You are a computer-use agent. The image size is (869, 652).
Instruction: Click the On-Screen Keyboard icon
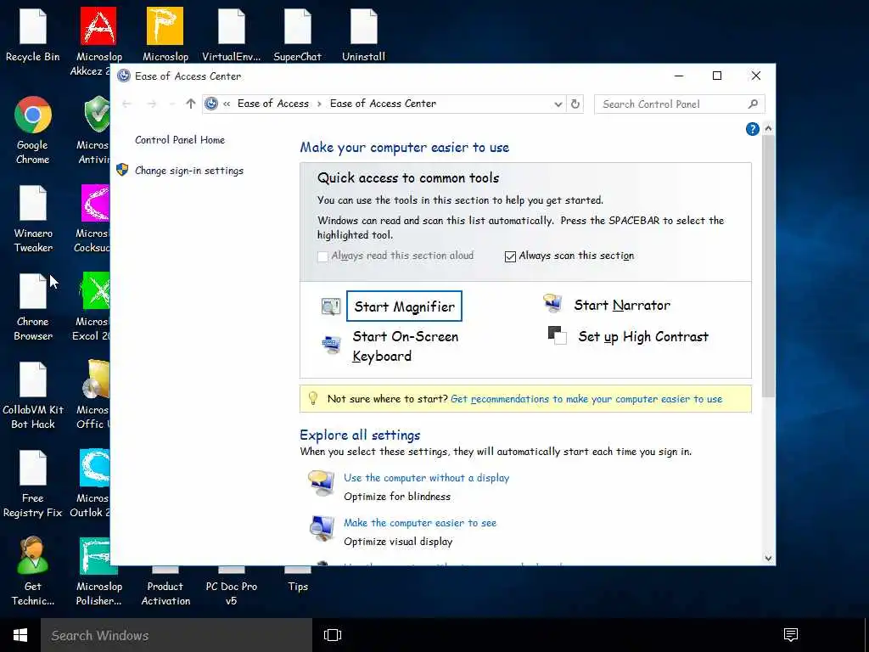point(332,345)
